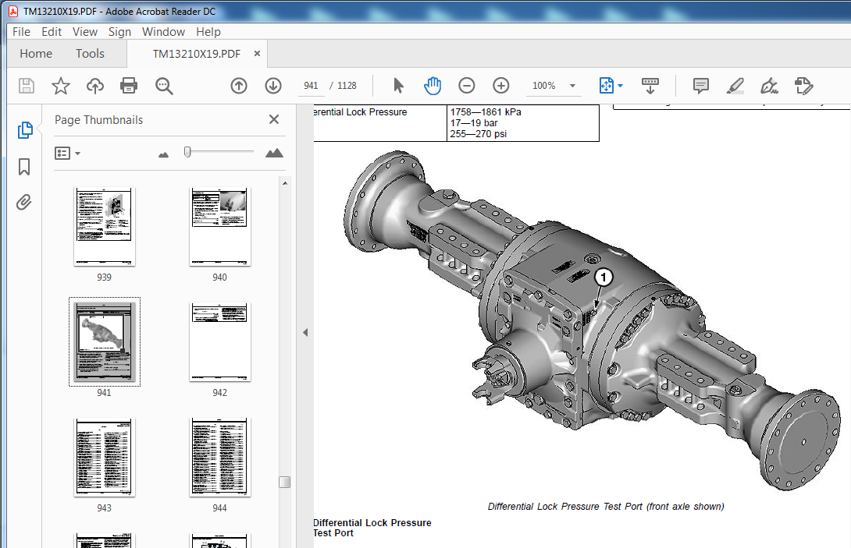Viewport: 851px width, 548px height.
Task: Click the total page count '1128'
Action: pyautogui.click(x=347, y=86)
